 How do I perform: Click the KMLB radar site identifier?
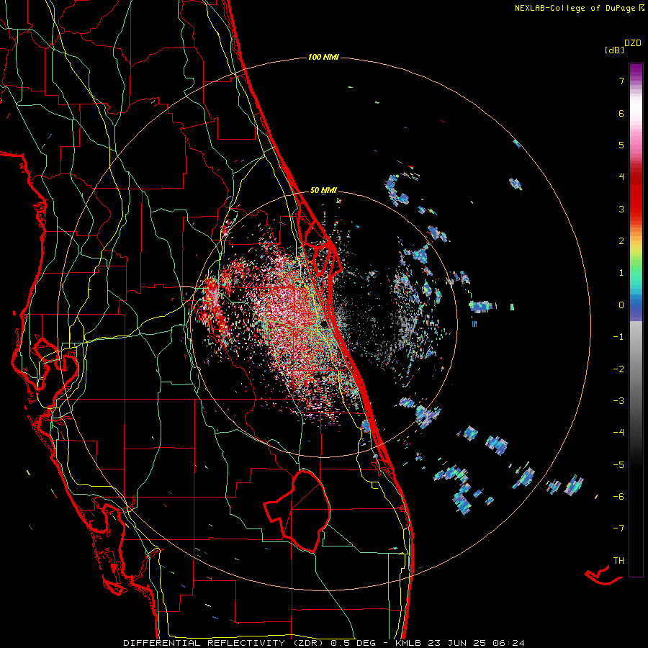(408, 643)
